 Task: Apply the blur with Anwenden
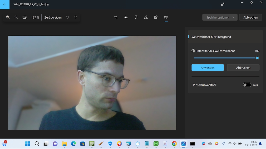(208, 68)
